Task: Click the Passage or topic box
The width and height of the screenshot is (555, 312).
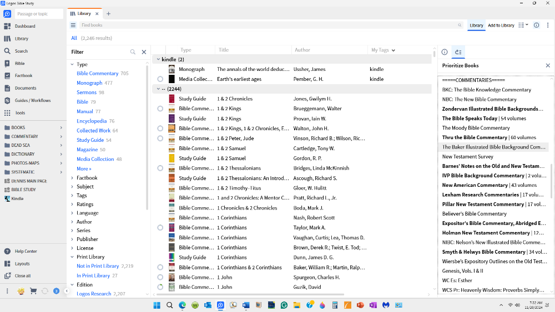Action: pos(39,14)
